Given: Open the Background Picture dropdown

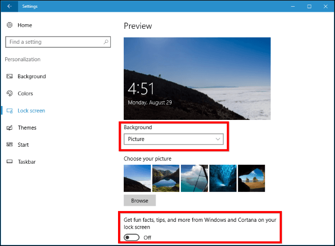Looking at the screenshot, I should (x=174, y=139).
